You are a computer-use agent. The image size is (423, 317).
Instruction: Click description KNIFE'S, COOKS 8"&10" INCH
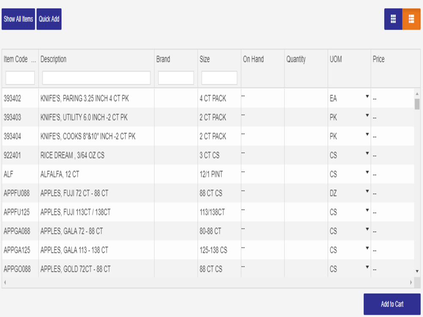[x=88, y=136]
